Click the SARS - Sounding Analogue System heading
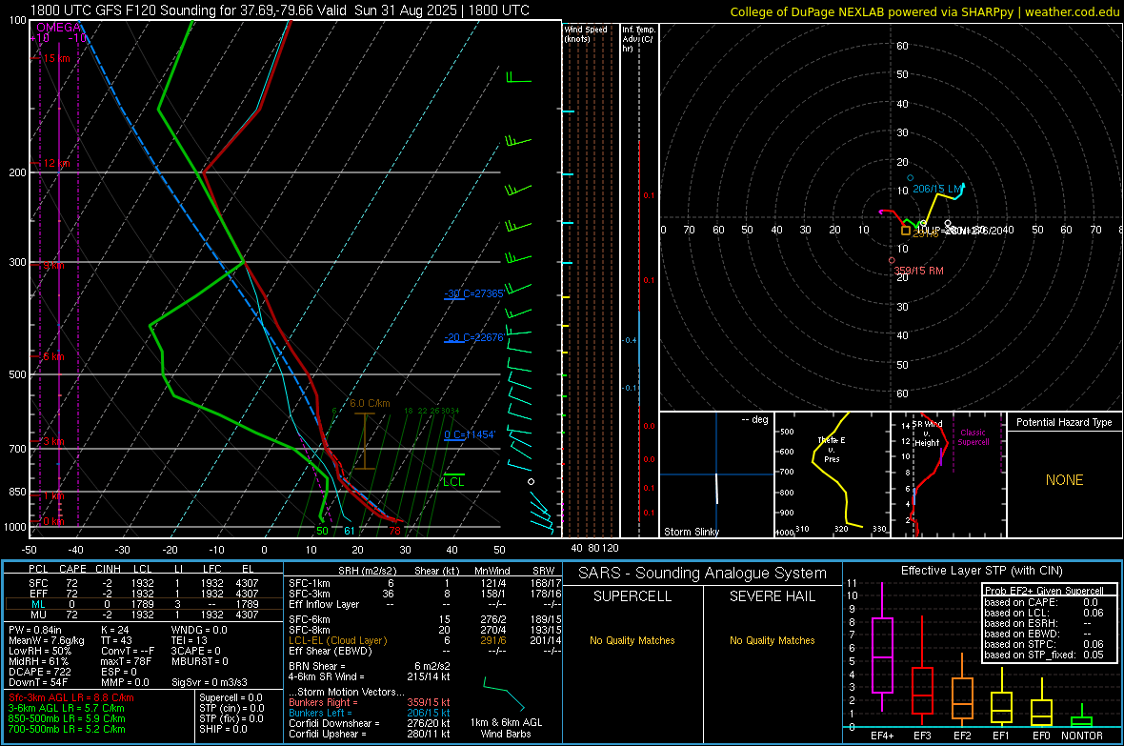 pyautogui.click(x=702, y=574)
